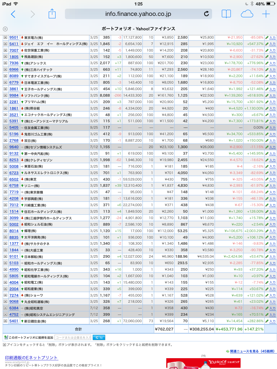Click 入力 link for 丸全昭和運輸 row
This screenshot has width=277, height=369.
pyautogui.click(x=273, y=302)
